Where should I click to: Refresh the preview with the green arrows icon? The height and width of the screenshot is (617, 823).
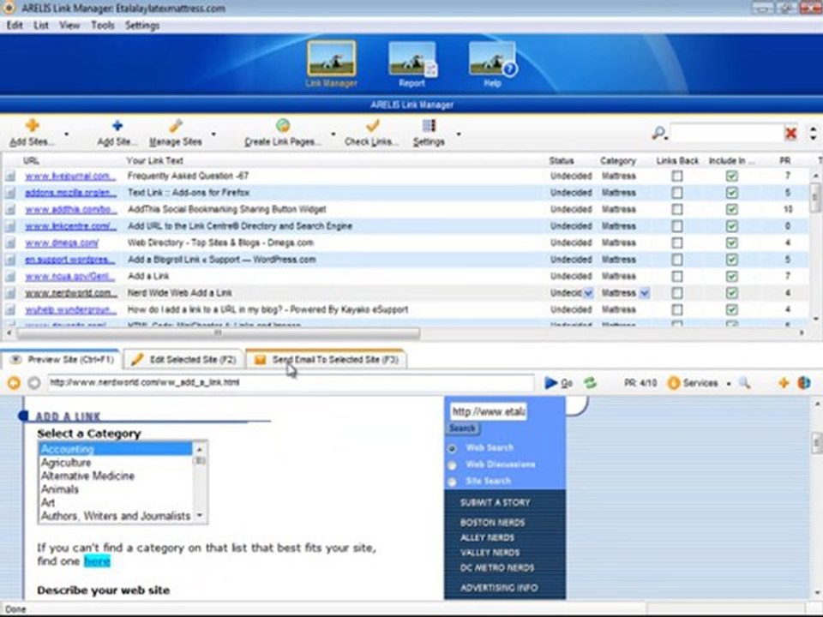tap(591, 383)
